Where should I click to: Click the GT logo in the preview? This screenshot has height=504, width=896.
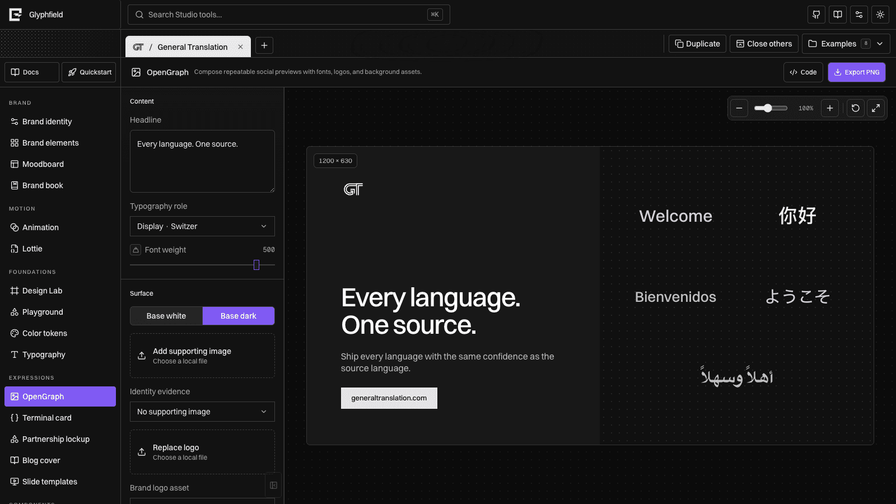point(353,189)
